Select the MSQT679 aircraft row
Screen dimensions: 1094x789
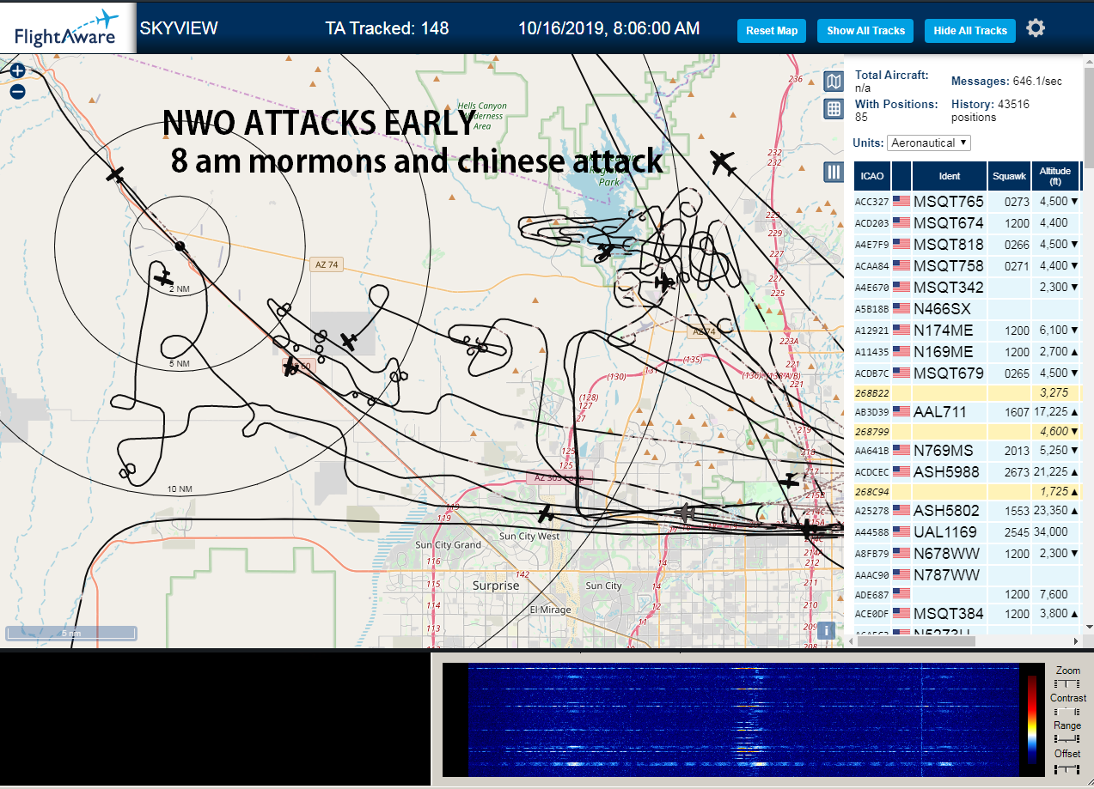pos(967,373)
